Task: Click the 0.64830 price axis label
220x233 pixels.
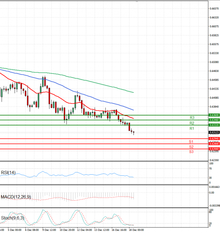Action: (214, 71)
